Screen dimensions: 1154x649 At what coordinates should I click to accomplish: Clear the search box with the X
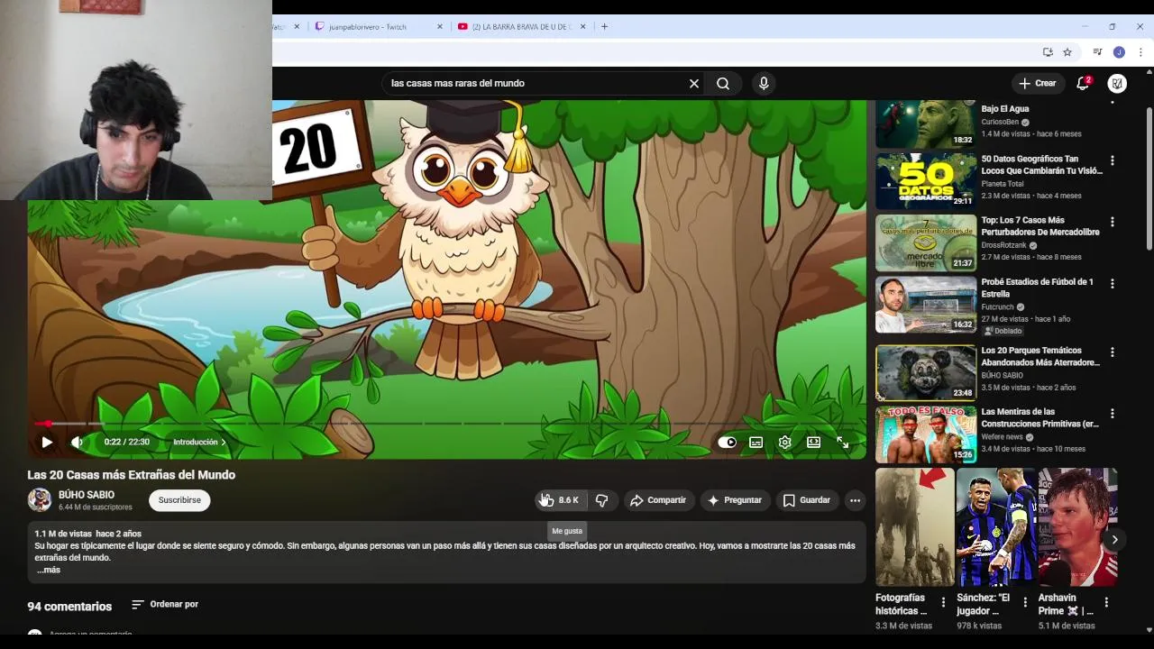point(694,83)
